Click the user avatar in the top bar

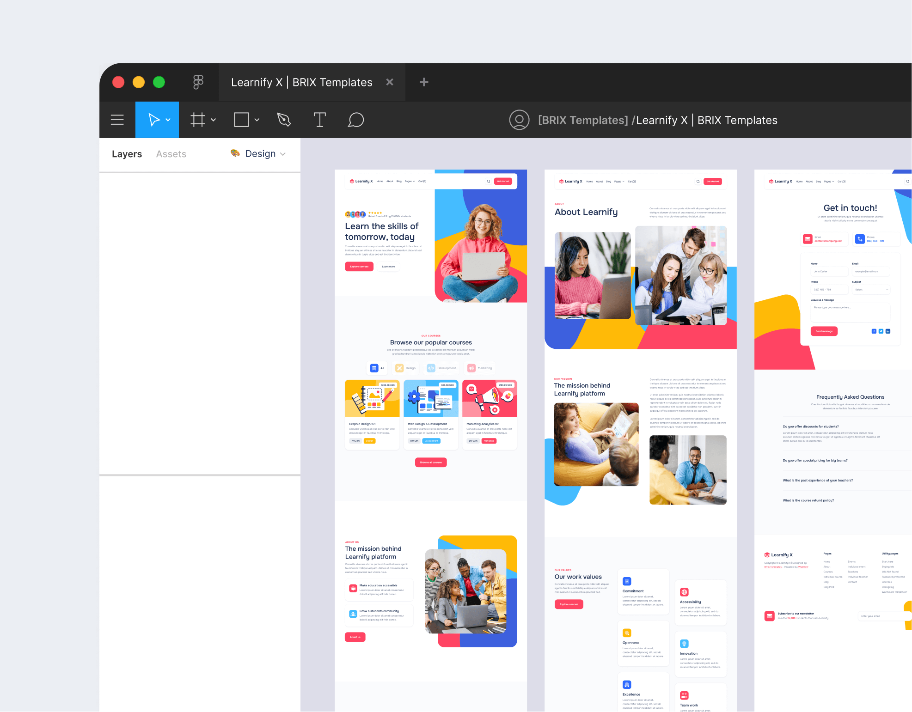pyautogui.click(x=519, y=120)
